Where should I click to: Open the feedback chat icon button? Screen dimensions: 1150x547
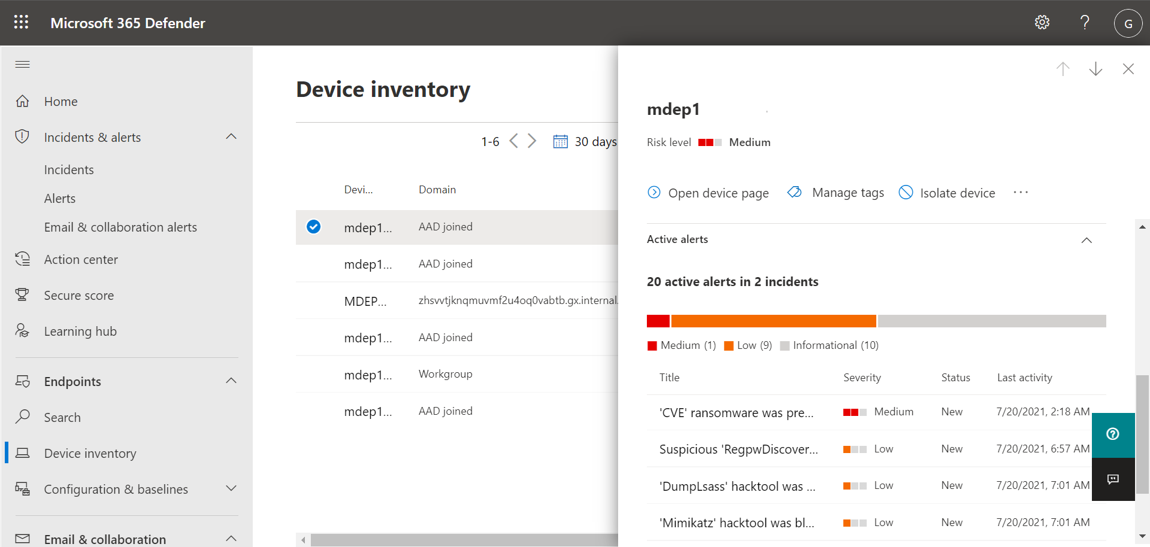(1113, 479)
